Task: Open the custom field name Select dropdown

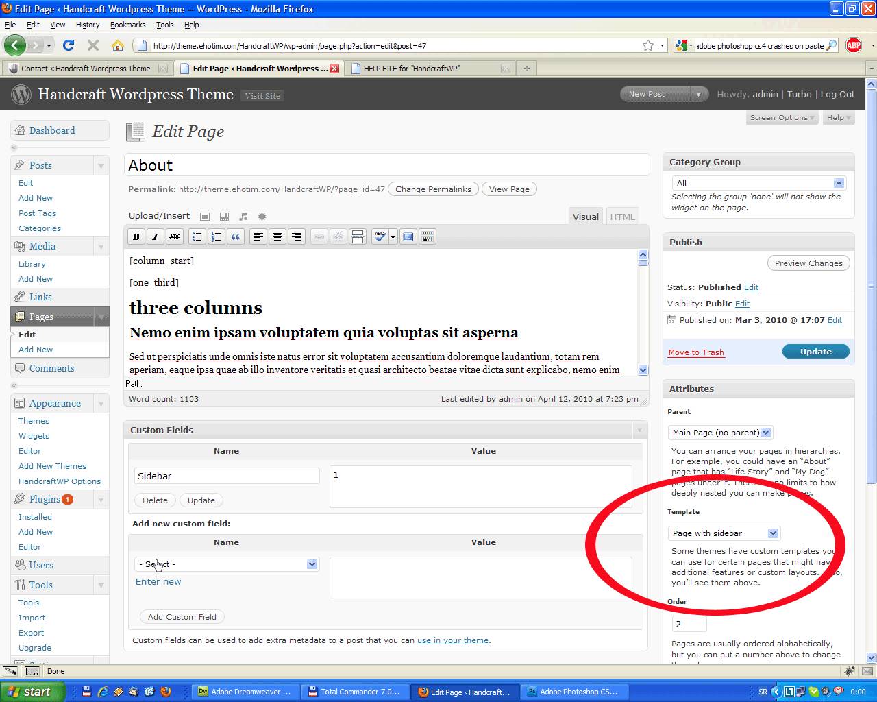Action: 226,564
